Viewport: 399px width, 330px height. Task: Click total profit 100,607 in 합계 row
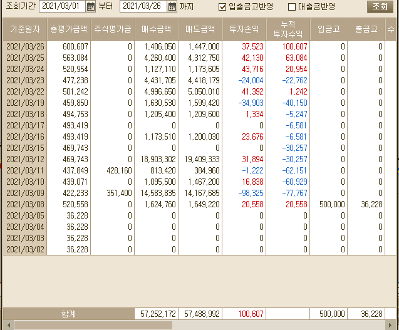click(x=244, y=314)
